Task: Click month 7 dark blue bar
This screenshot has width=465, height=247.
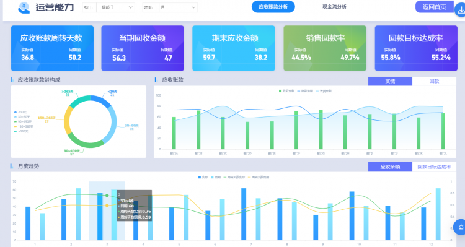Action: 244,214
